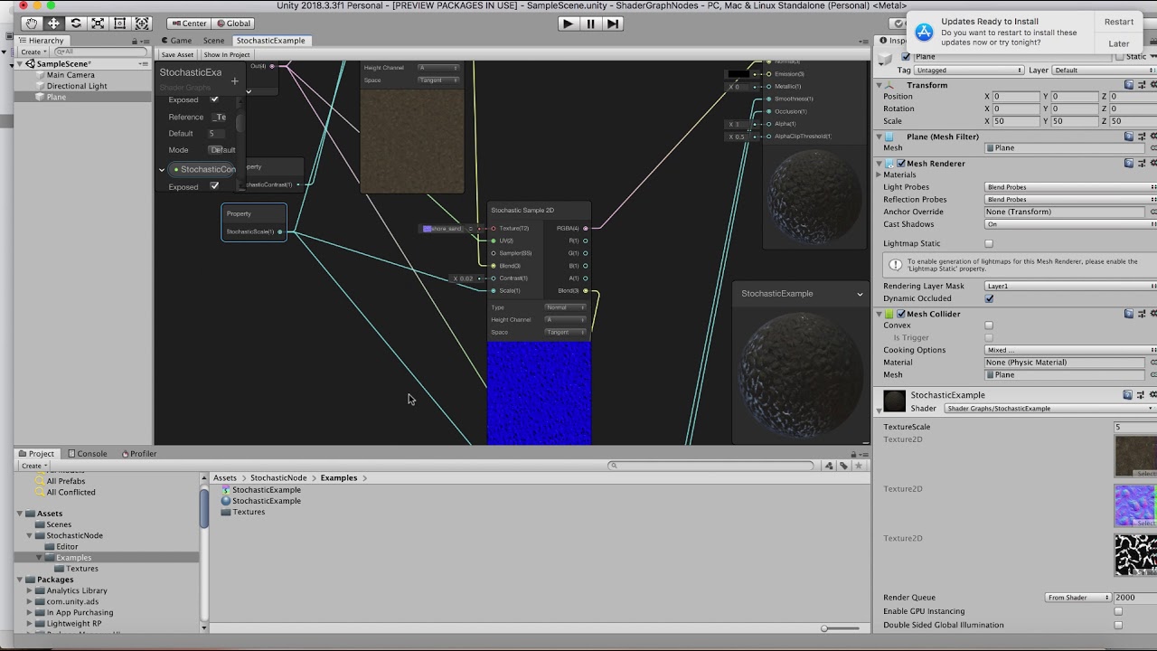Select the Scale tool in the toolbar
1157x651 pixels.
click(98, 24)
